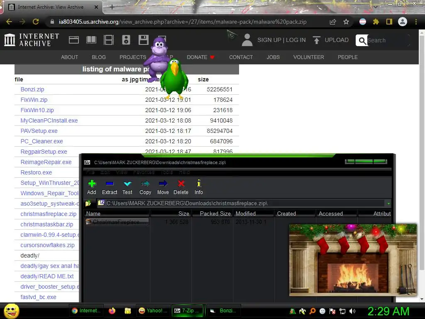Click the red Delete icon in 7-Zip
425x319 pixels.
coord(181,184)
